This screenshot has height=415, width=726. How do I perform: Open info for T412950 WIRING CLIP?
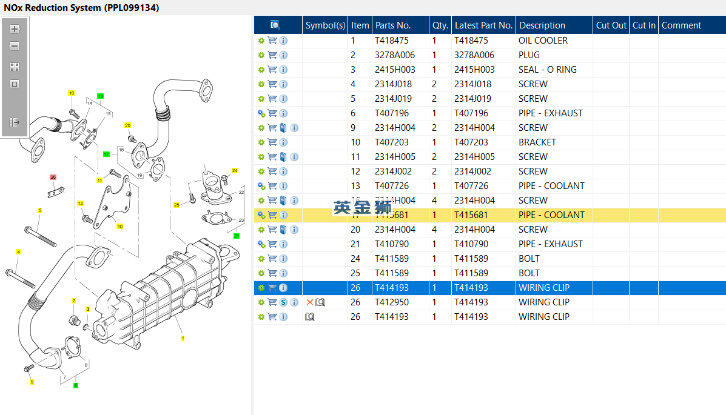coord(294,302)
